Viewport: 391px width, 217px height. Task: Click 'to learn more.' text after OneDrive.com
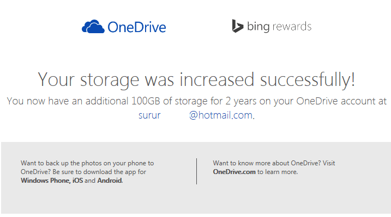click(x=278, y=172)
